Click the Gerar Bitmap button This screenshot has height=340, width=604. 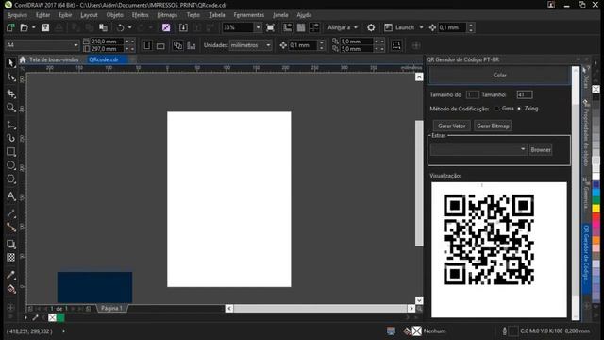(493, 126)
